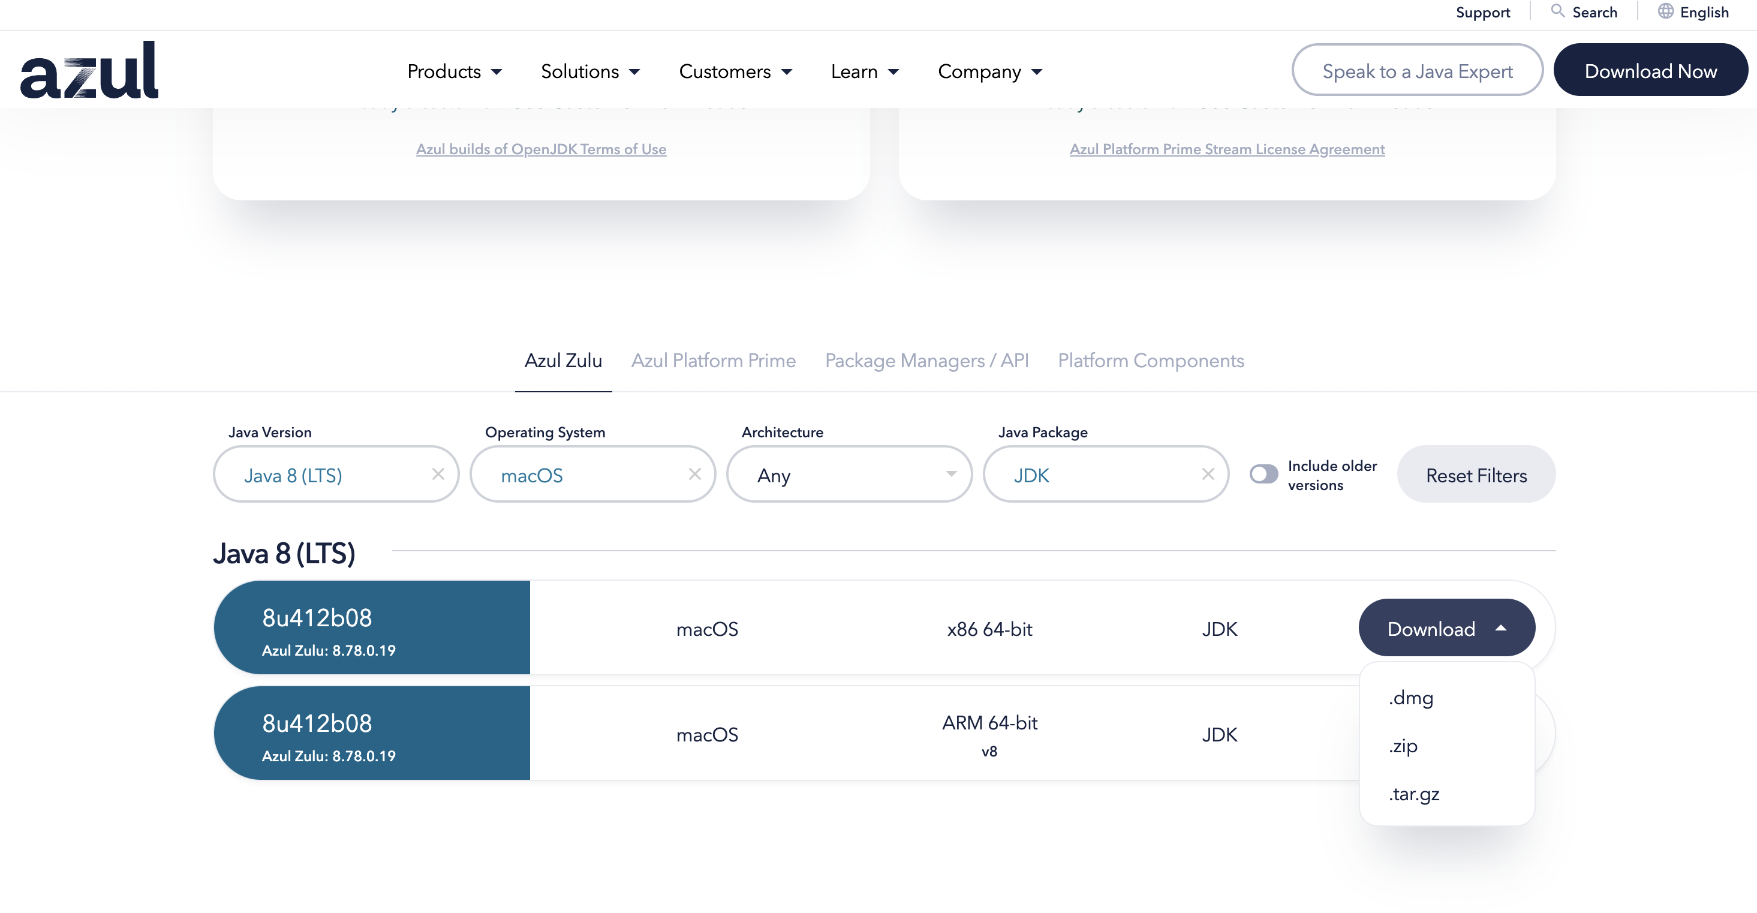
Task: Open the Java Version dropdown
Action: 336,474
